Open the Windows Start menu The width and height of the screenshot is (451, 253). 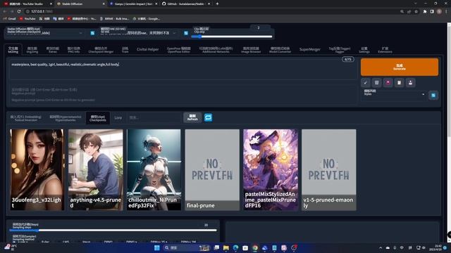click(x=156, y=248)
